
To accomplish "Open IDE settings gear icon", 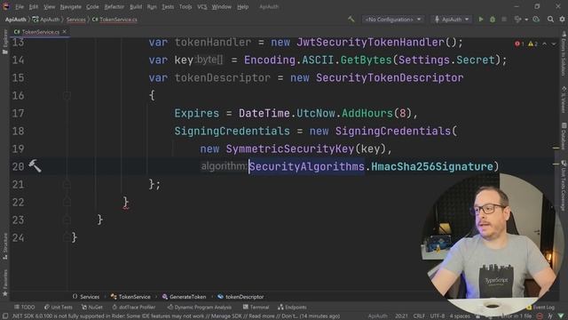I will coord(562,20).
